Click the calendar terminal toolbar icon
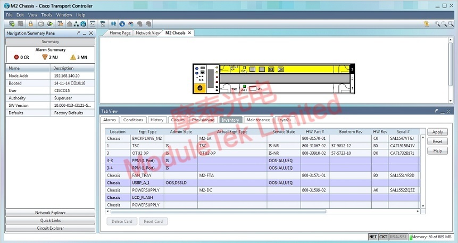458x243 pixels. (x=103, y=23)
